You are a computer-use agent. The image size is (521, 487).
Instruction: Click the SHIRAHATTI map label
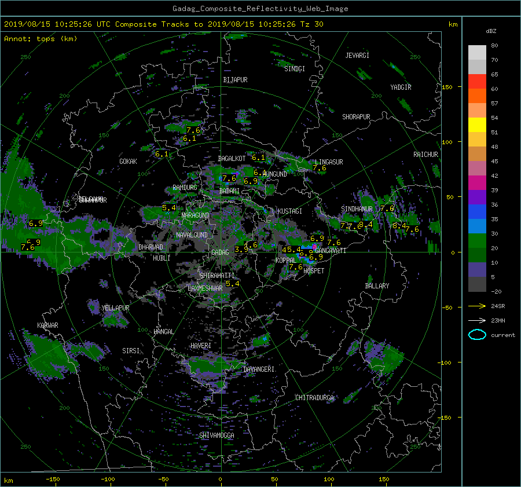tap(217, 276)
